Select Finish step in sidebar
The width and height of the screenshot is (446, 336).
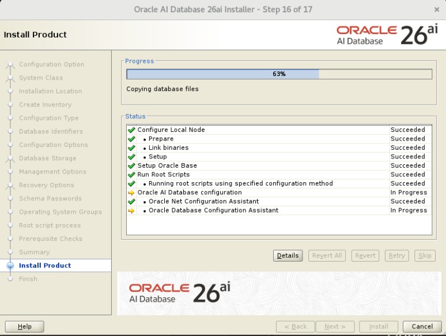pos(28,279)
